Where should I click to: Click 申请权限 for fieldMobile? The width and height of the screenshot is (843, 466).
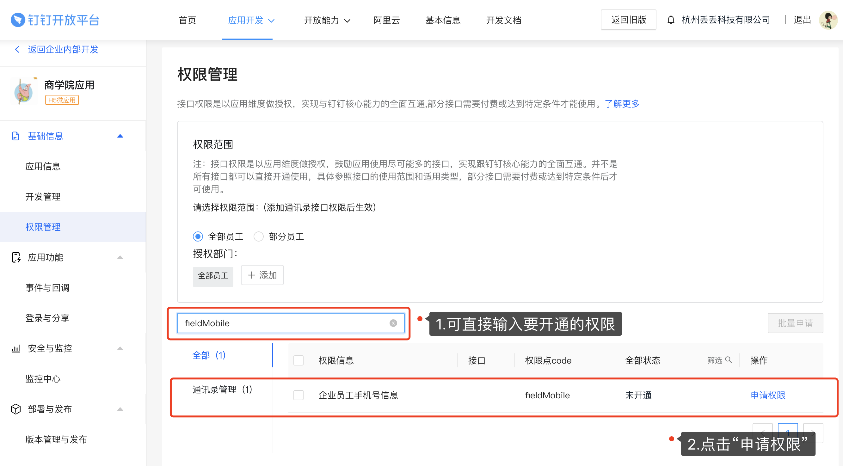[x=768, y=395]
